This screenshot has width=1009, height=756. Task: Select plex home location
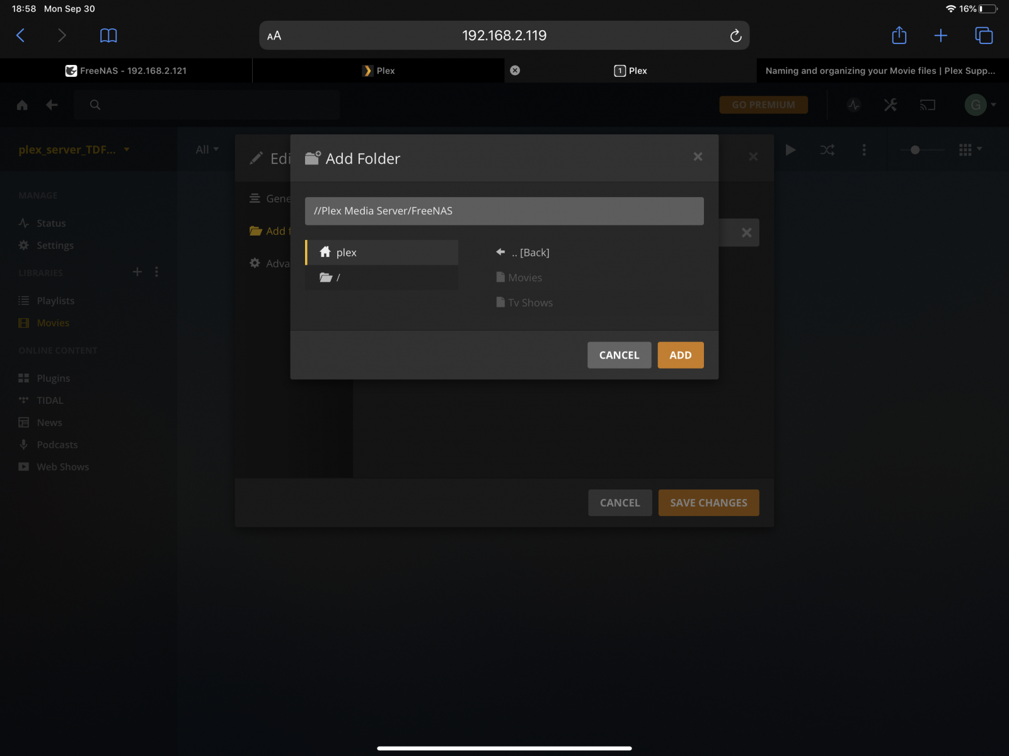[x=382, y=252]
